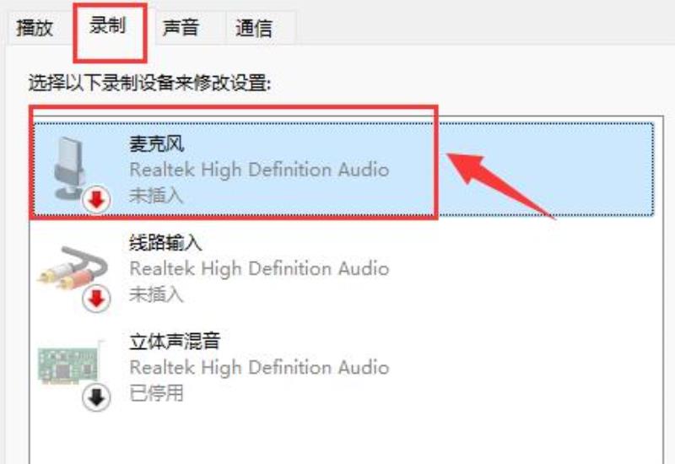
Task: Click the 已停用 status text
Action: pyautogui.click(x=156, y=393)
